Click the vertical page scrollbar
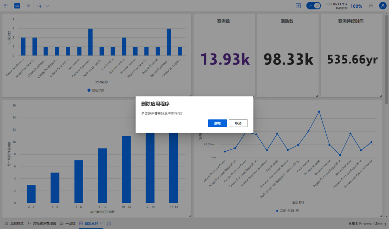 [x=386, y=59]
